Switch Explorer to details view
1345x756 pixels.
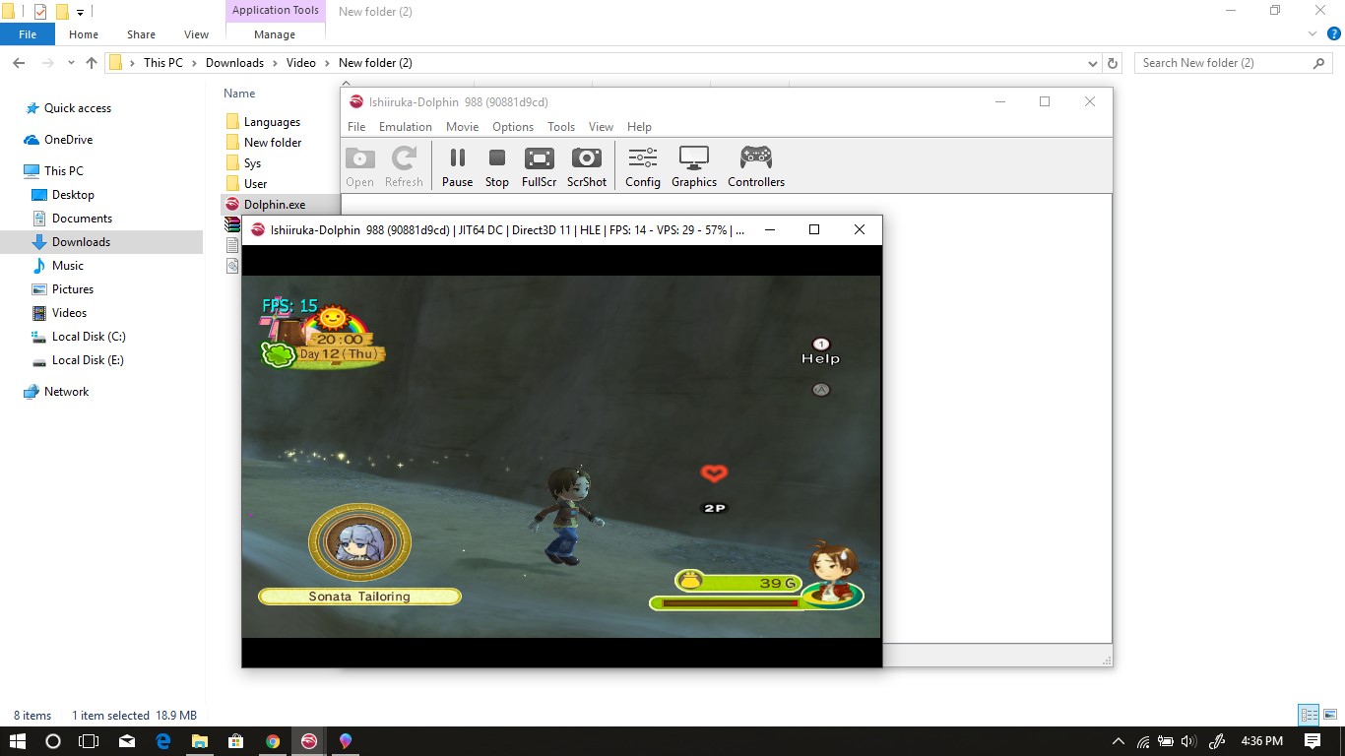[x=1309, y=716]
